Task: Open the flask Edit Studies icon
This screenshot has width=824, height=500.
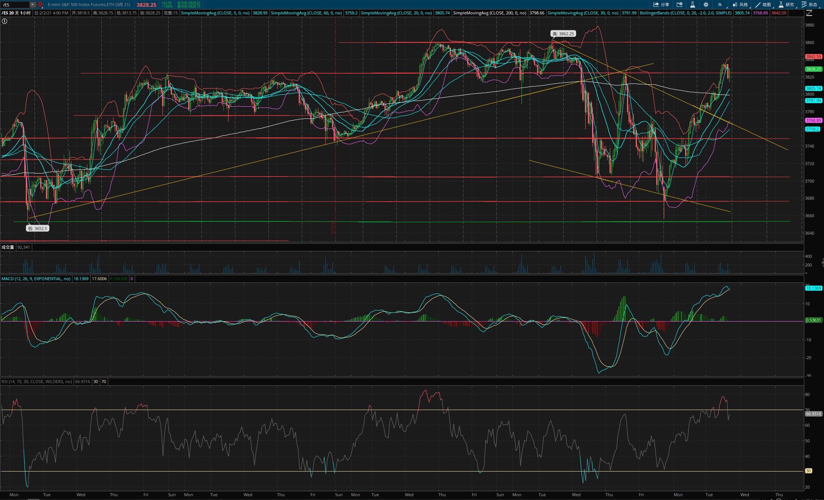Action: point(692,5)
